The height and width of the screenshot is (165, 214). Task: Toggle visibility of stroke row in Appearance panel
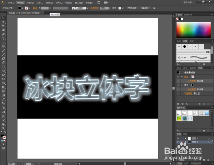(178, 77)
